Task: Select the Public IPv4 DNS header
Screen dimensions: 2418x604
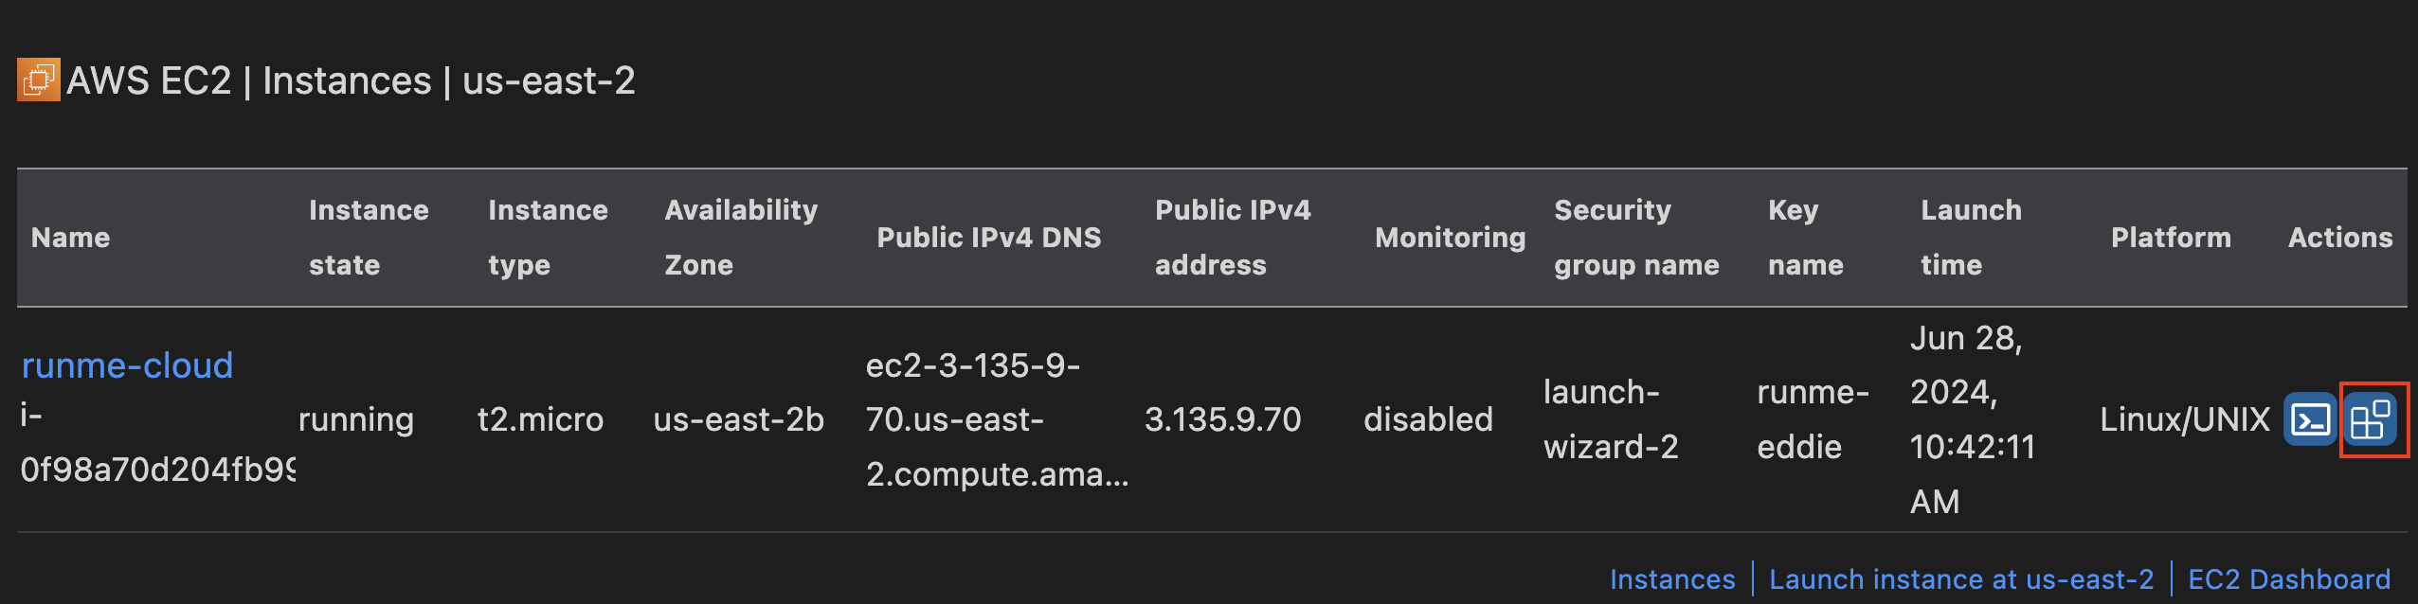Action: click(988, 238)
